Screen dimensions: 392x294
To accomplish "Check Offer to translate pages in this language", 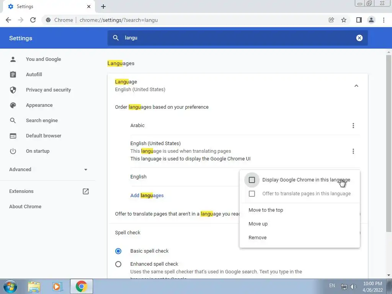I will point(252,194).
